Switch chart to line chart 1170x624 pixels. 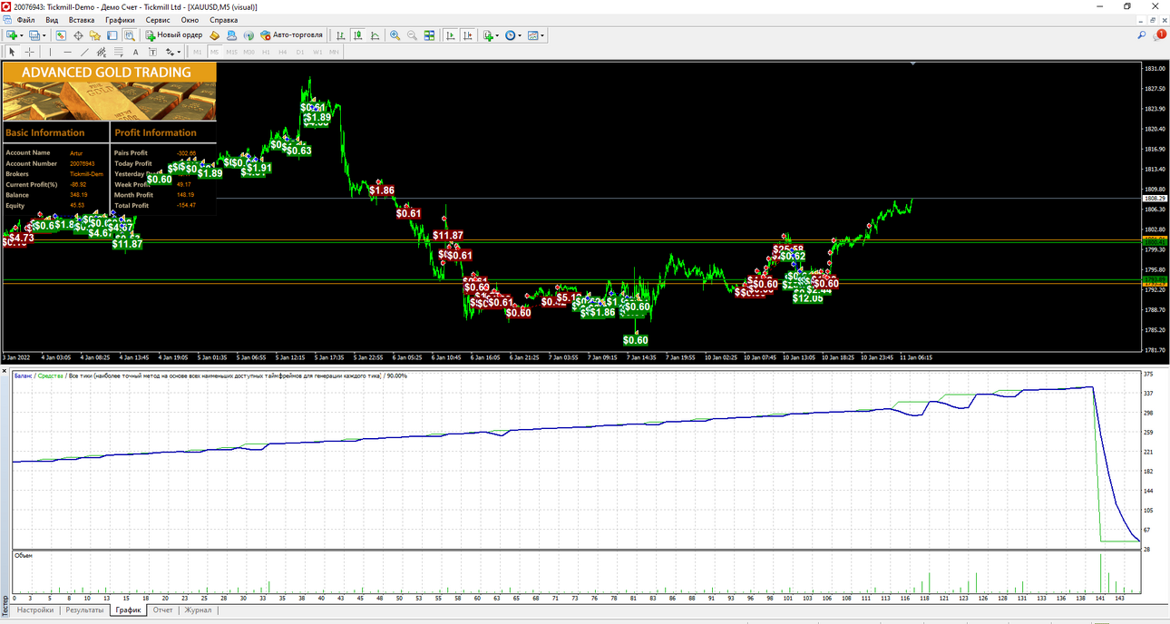point(375,35)
